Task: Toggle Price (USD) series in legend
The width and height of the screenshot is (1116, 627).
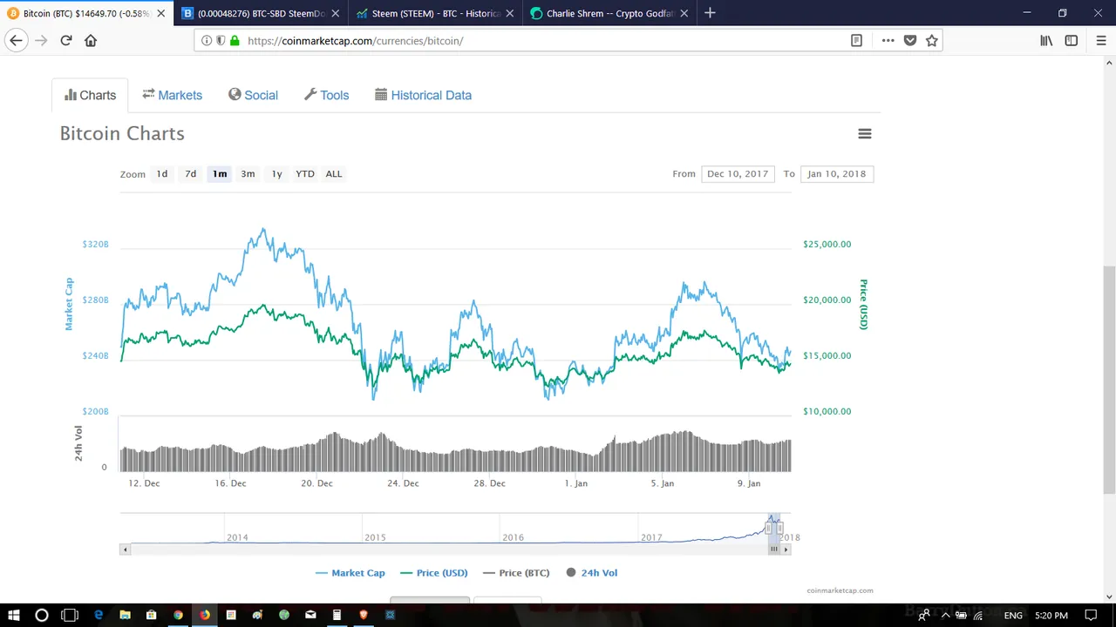Action: tap(434, 572)
